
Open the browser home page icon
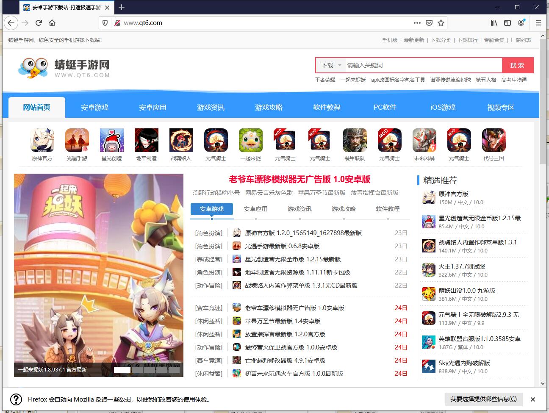coord(52,23)
